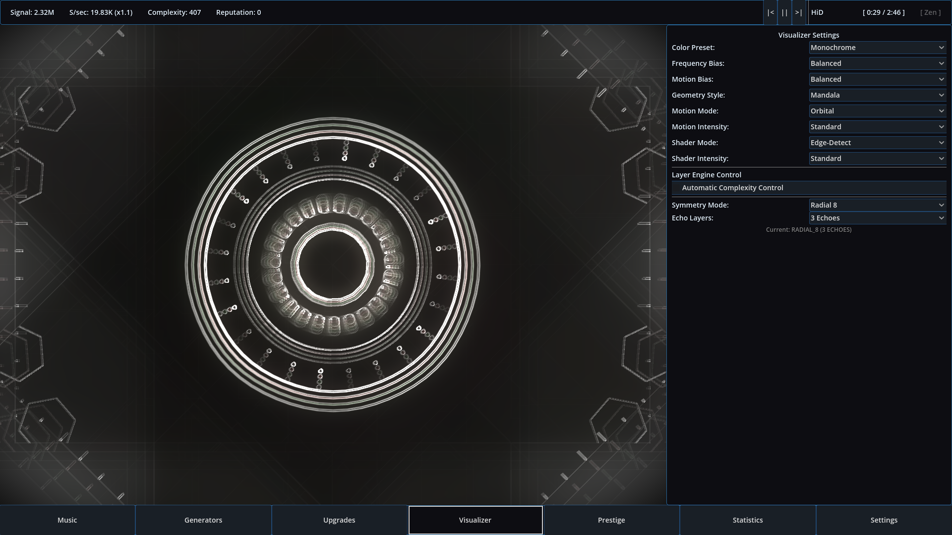
Task: Open the Motion Mode Orbital dropdown
Action: click(x=878, y=111)
